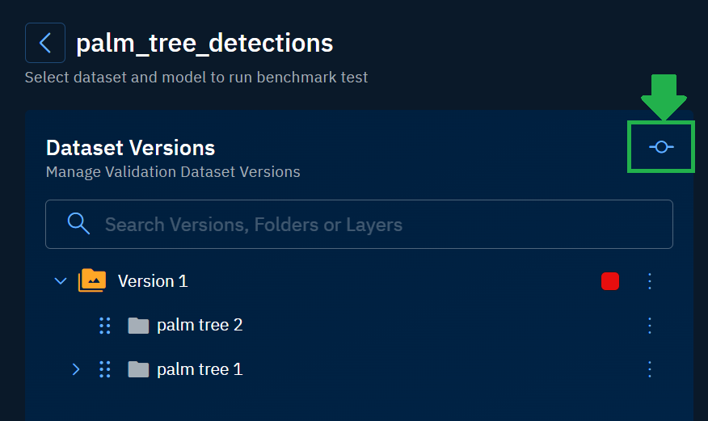Image resolution: width=708 pixels, height=421 pixels.
Task: Collapse the Version 1 tree
Action: pos(60,281)
